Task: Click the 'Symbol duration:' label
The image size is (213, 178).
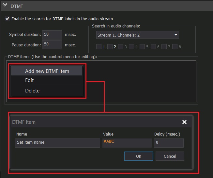Action: coord(25,35)
